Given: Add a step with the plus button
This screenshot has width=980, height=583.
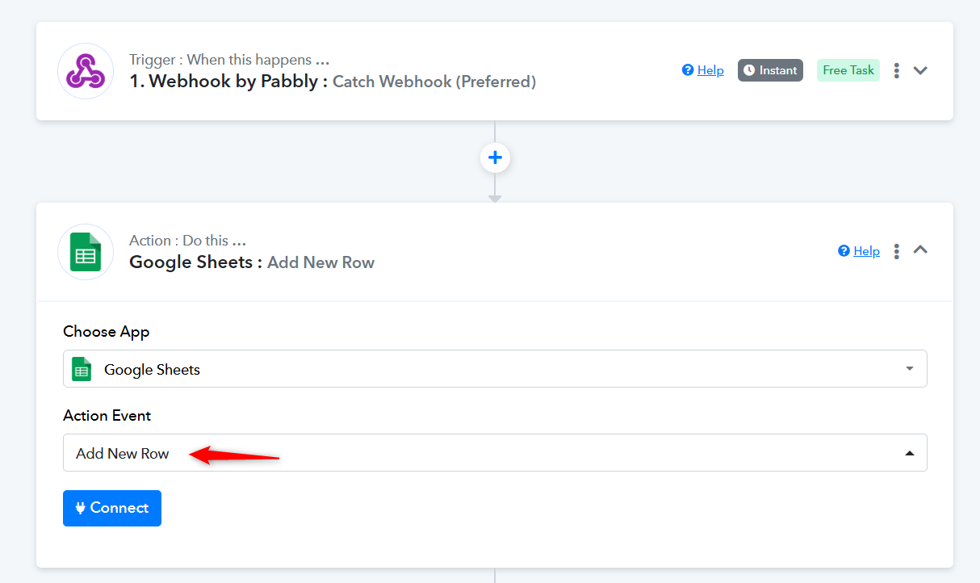Looking at the screenshot, I should [x=495, y=157].
